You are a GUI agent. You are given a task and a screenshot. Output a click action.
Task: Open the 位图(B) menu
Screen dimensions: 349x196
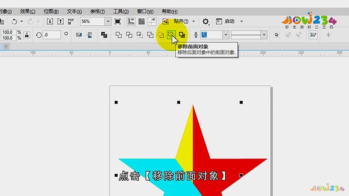pyautogui.click(x=51, y=11)
